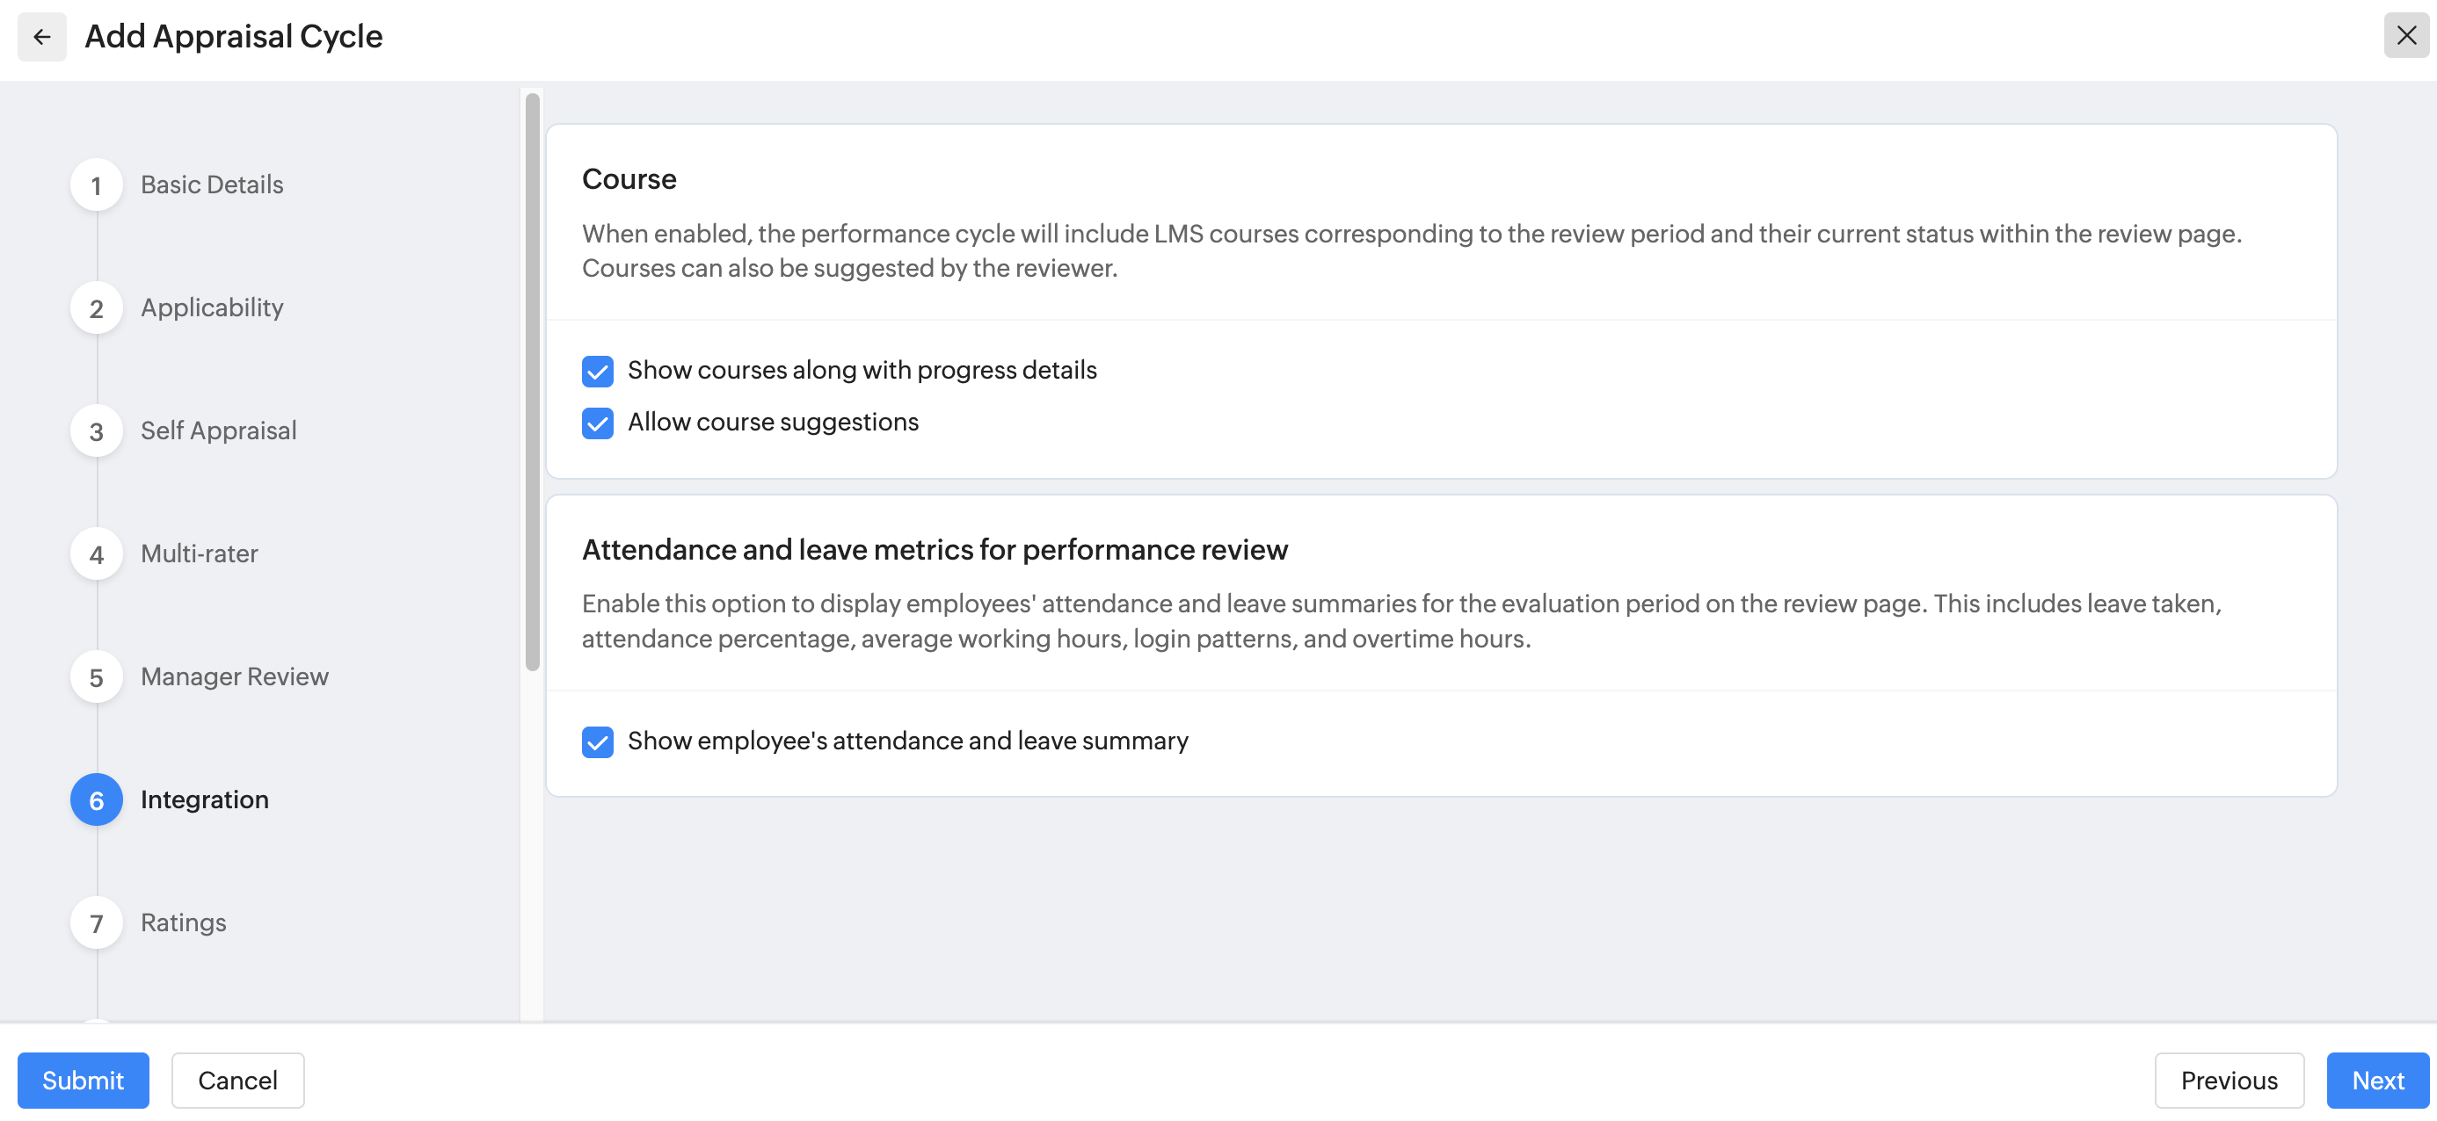Image resolution: width=2437 pixels, height=1121 pixels.
Task: Go to the Applicability step
Action: (x=212, y=307)
